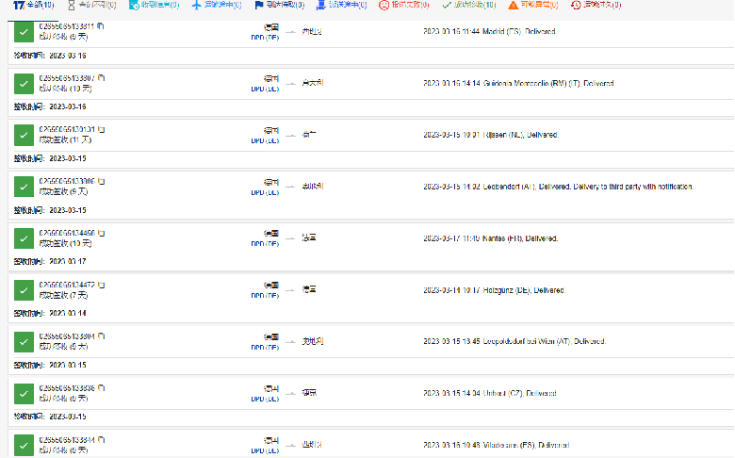Click the flag icon for arrived-for-pickup filter

tap(259, 5)
